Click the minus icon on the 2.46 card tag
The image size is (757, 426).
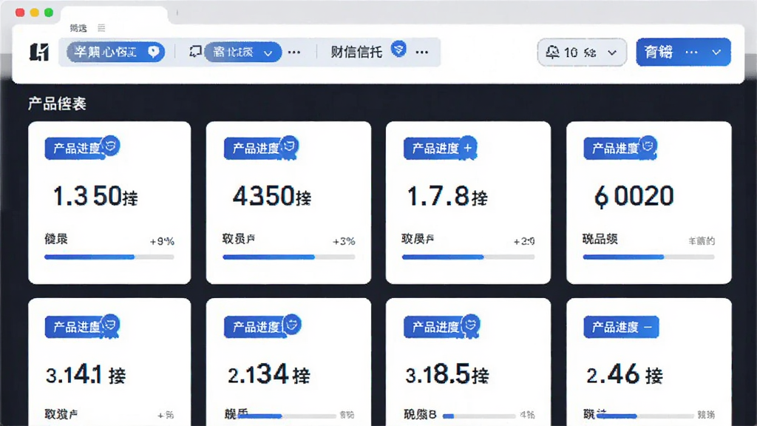coord(648,327)
